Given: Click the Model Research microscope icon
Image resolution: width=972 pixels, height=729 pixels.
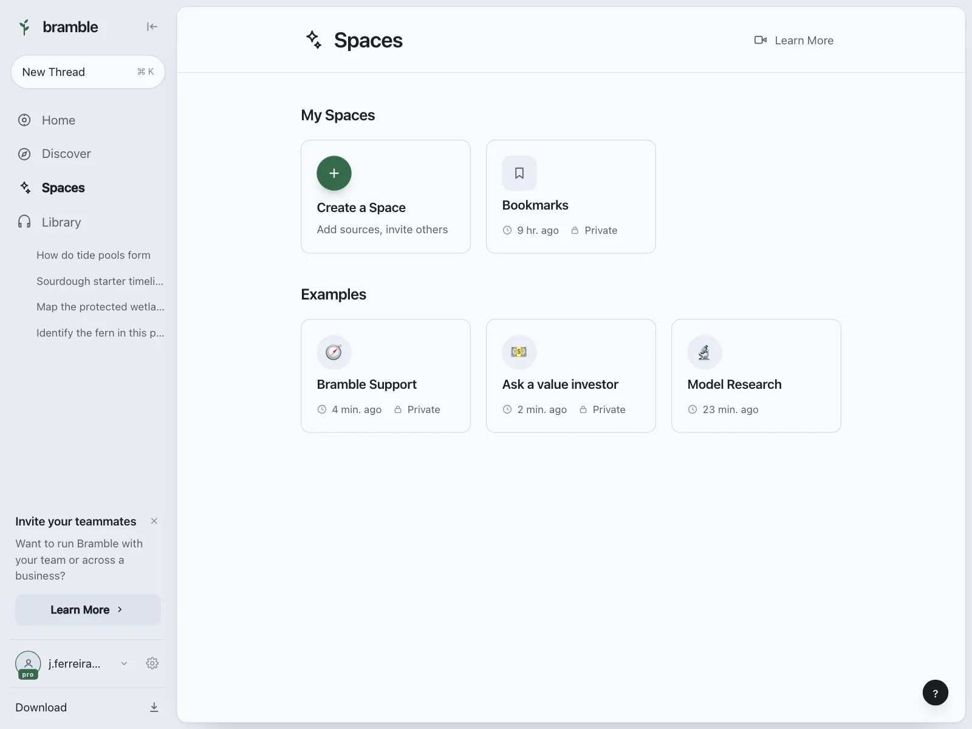Looking at the screenshot, I should tap(705, 352).
